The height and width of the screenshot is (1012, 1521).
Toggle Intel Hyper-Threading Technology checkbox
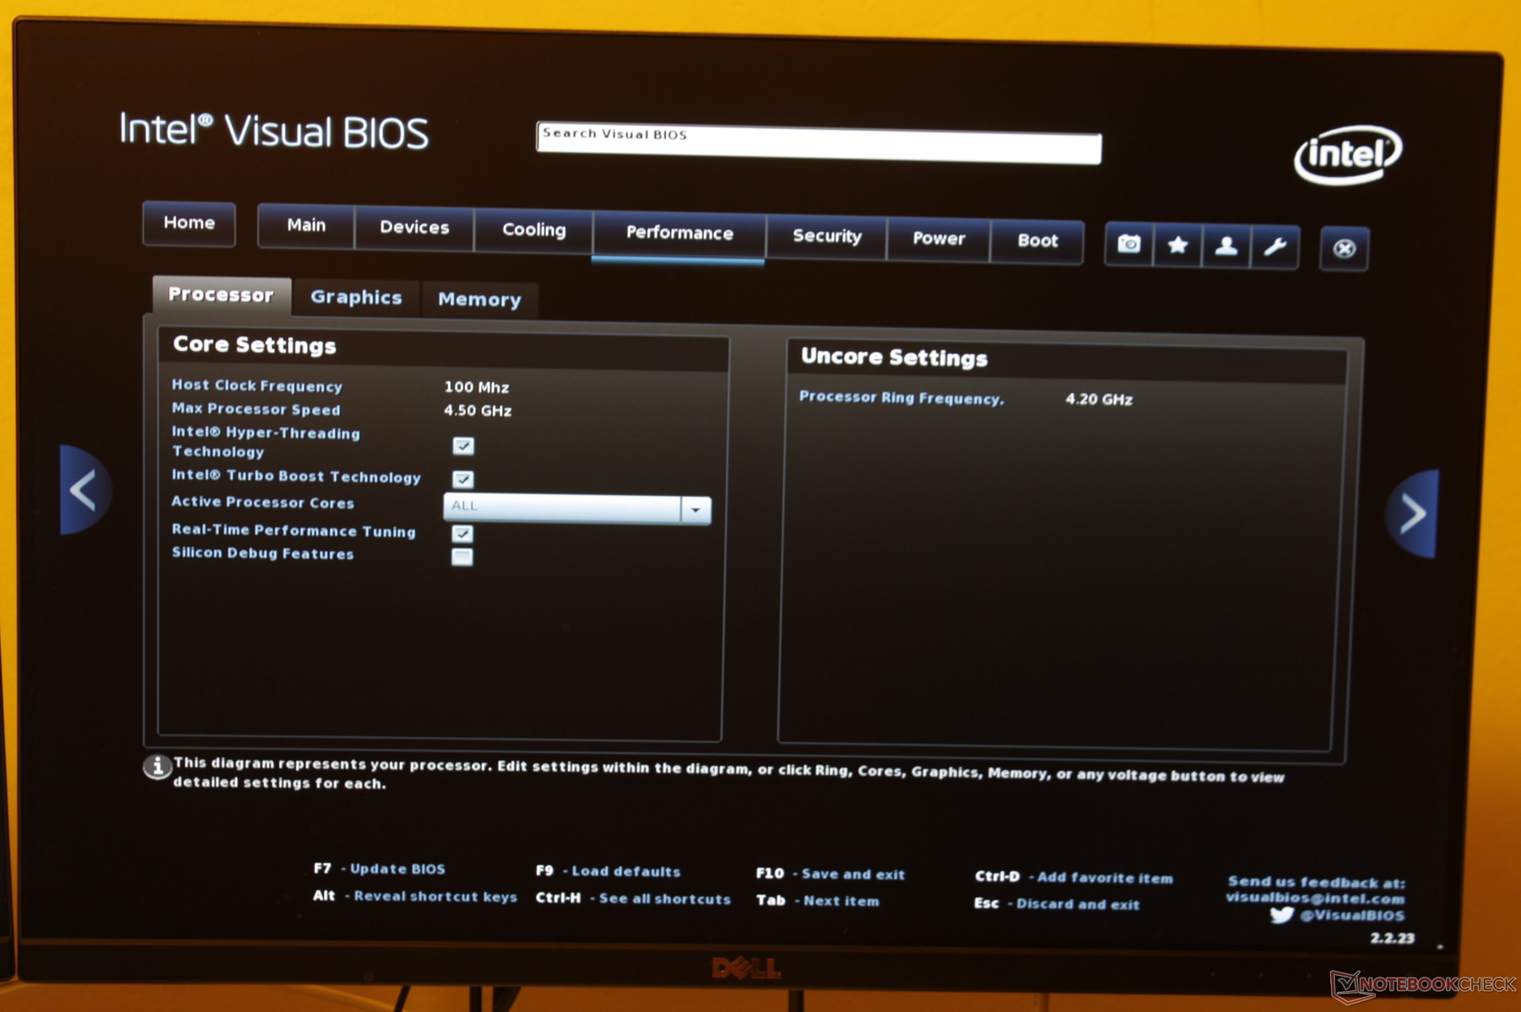click(x=463, y=445)
